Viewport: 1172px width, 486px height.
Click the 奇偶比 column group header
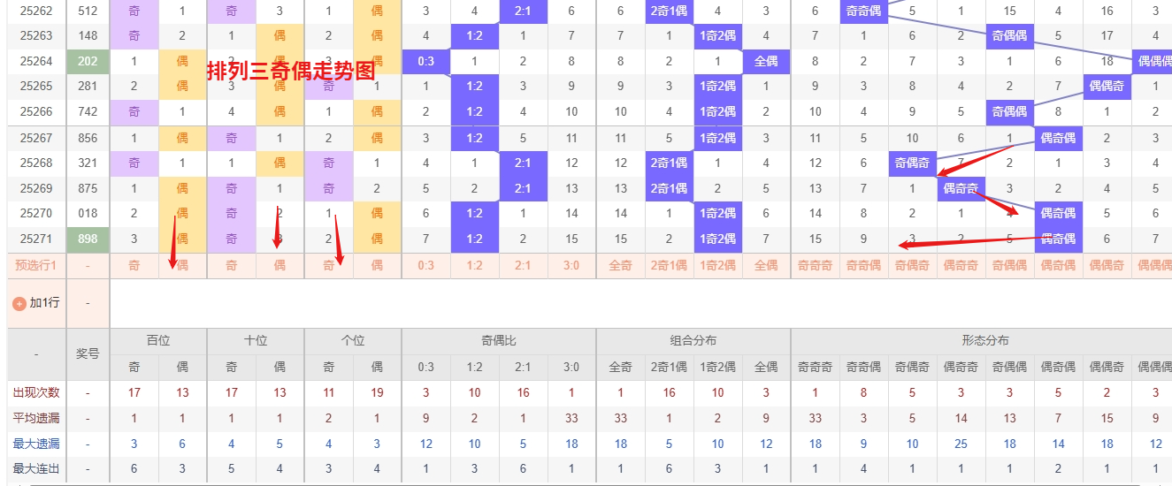[499, 341]
